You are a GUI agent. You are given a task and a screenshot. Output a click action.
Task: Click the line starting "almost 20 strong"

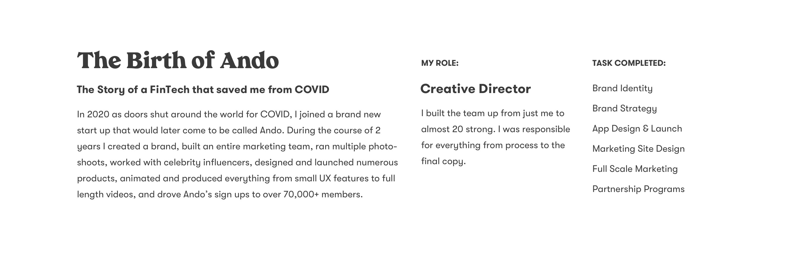click(495, 129)
